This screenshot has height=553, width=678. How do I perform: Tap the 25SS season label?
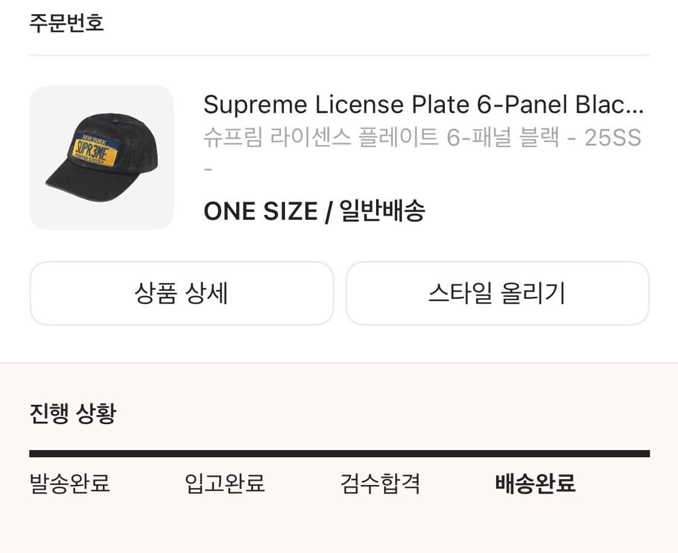(612, 138)
